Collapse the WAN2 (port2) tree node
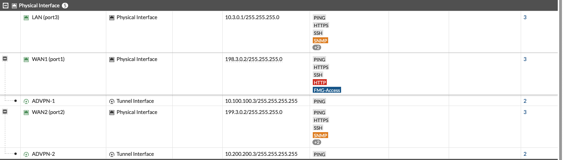The height and width of the screenshot is (160, 563). click(x=5, y=112)
